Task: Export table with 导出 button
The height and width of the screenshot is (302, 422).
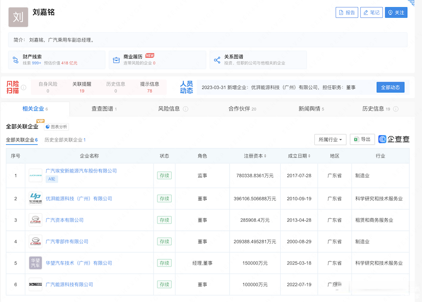Action: [x=362, y=140]
